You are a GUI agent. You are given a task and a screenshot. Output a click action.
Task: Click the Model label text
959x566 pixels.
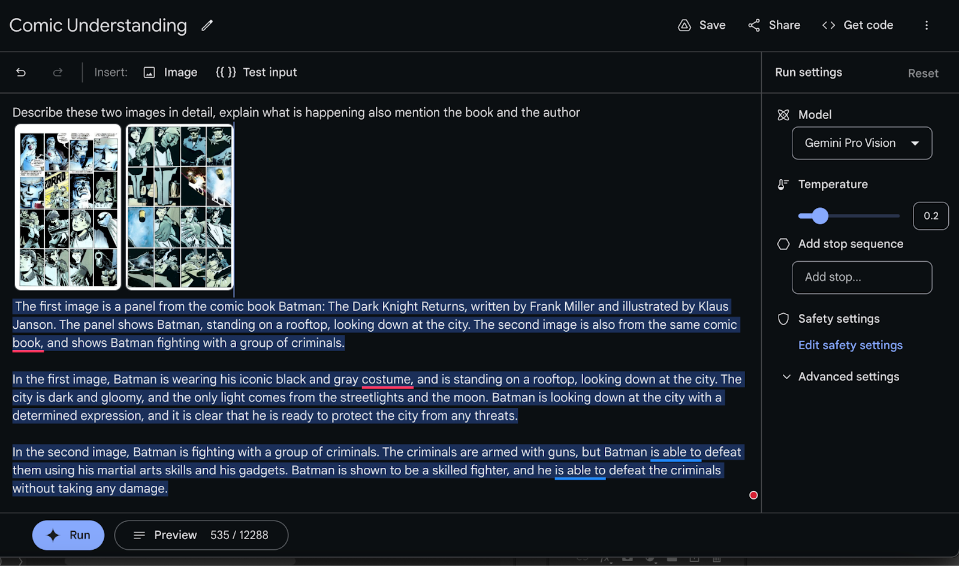[x=815, y=115]
